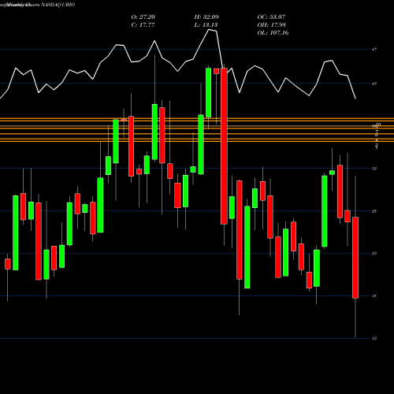
Task: Click the peak of the white indicator line
Action: tap(210, 30)
